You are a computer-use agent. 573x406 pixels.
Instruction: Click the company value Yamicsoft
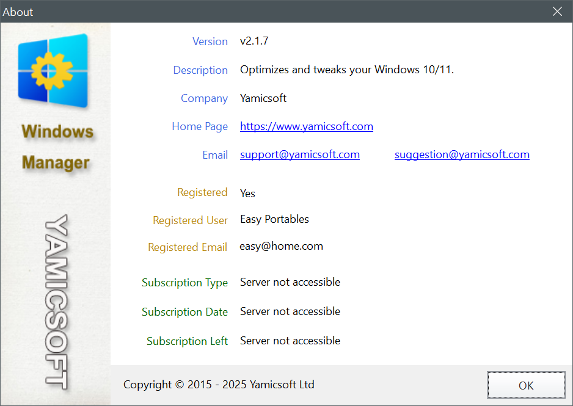point(263,98)
